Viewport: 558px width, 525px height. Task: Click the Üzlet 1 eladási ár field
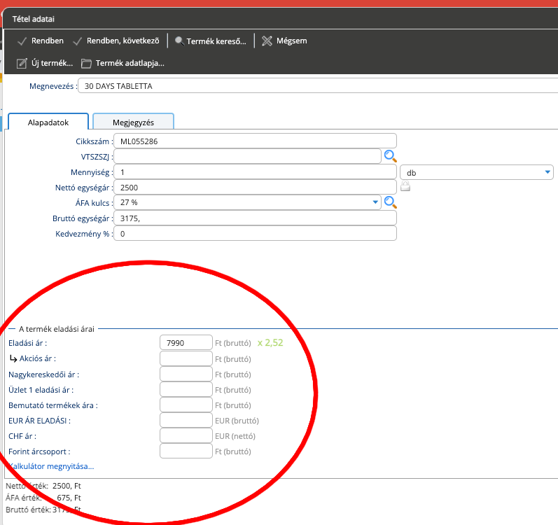point(186,389)
